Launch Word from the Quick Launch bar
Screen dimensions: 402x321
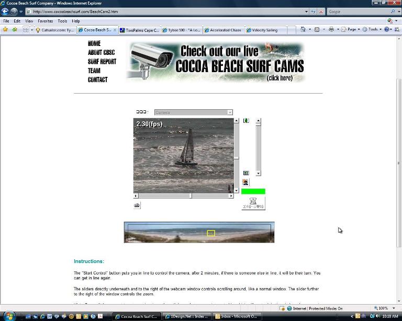coord(50,316)
